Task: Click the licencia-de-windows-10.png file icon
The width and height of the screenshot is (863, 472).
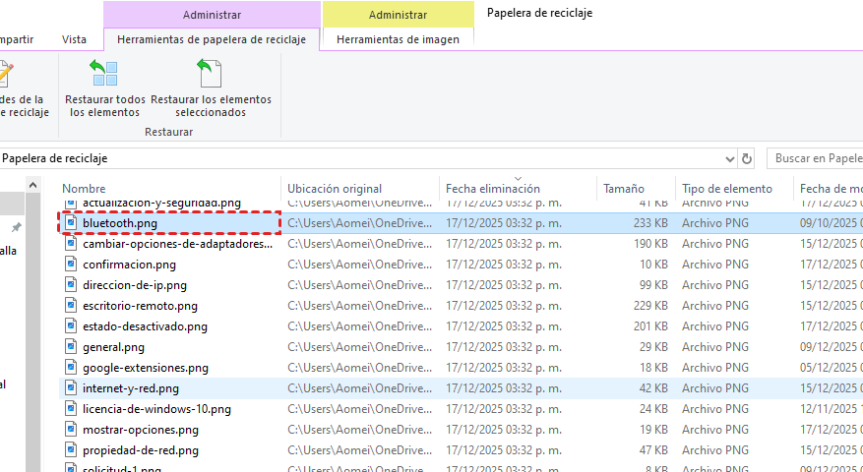Action: (x=71, y=409)
